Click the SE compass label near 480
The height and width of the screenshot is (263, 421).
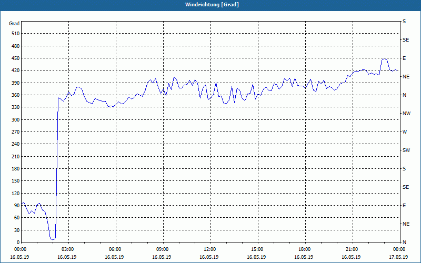click(x=406, y=40)
